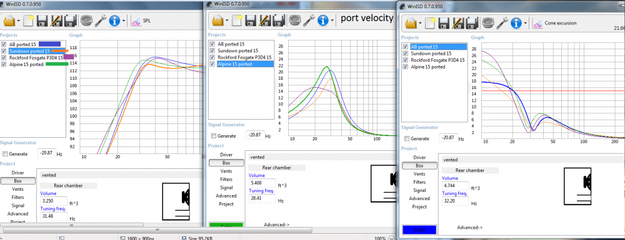625x240 pixels.
Task: Uncheck Alpine 15 ported in SPL window
Action: click(x=4, y=64)
